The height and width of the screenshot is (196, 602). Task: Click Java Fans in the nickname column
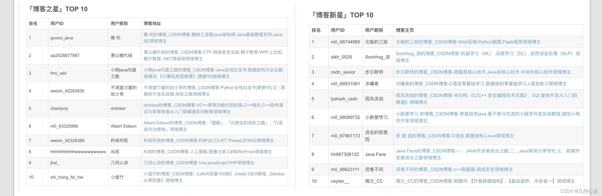(375, 154)
